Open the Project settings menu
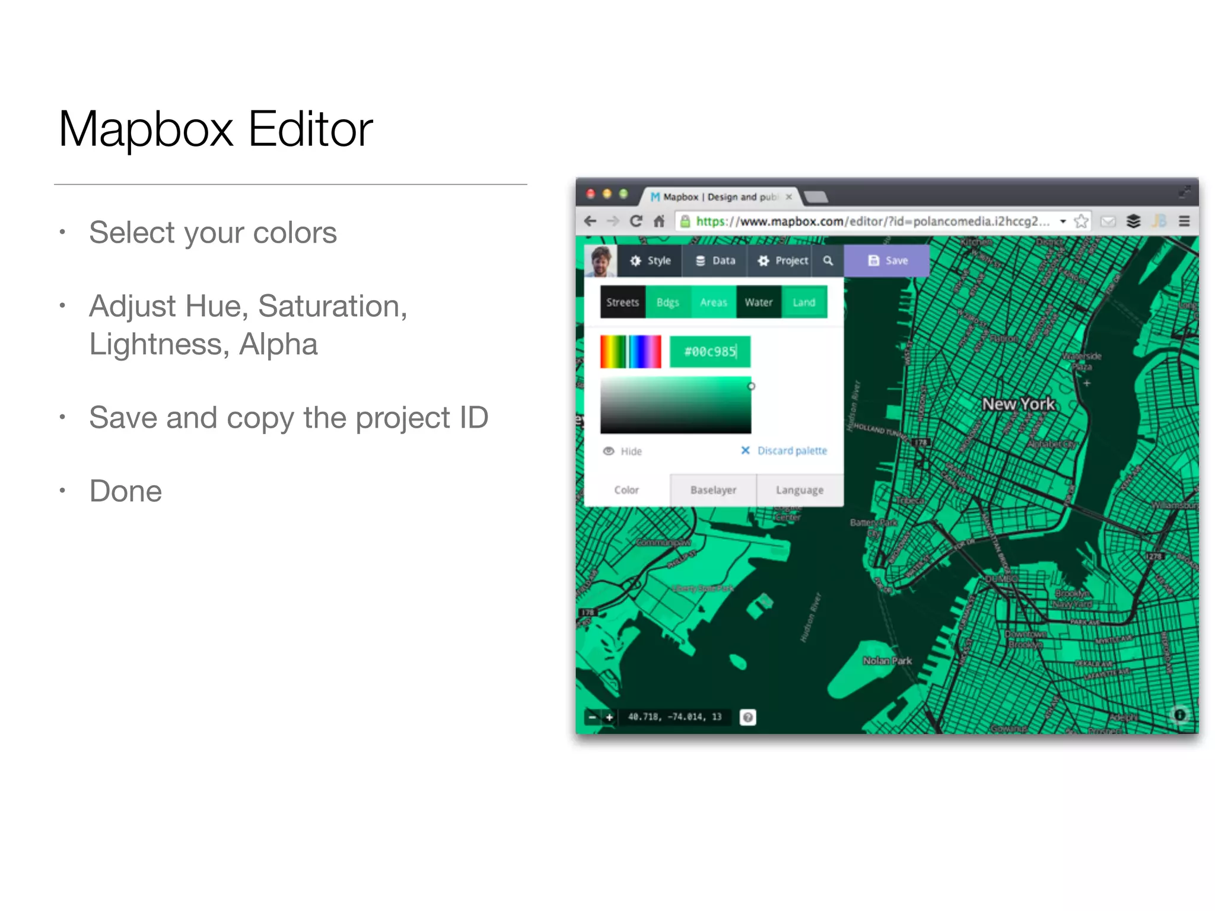Viewport: 1215px width, 911px height. [x=780, y=260]
